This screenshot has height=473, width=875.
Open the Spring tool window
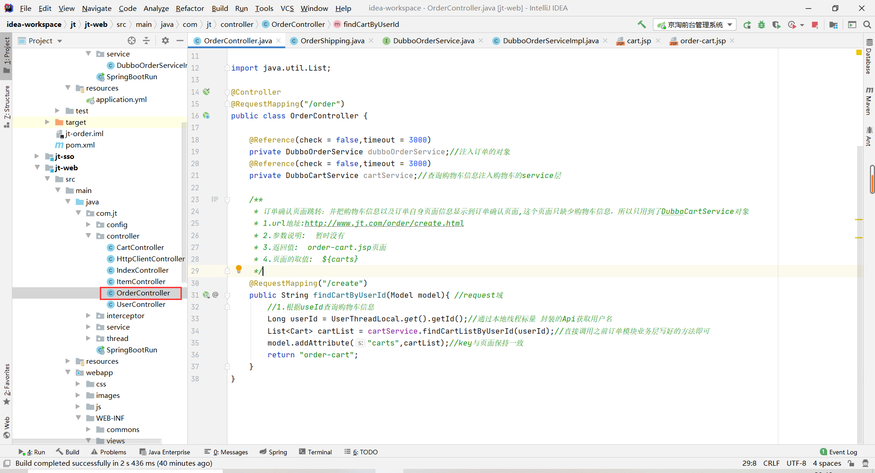coord(273,452)
